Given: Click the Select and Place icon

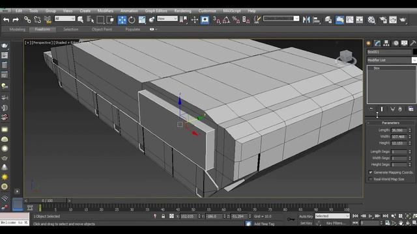Looking at the screenshot, I should [x=152, y=19].
